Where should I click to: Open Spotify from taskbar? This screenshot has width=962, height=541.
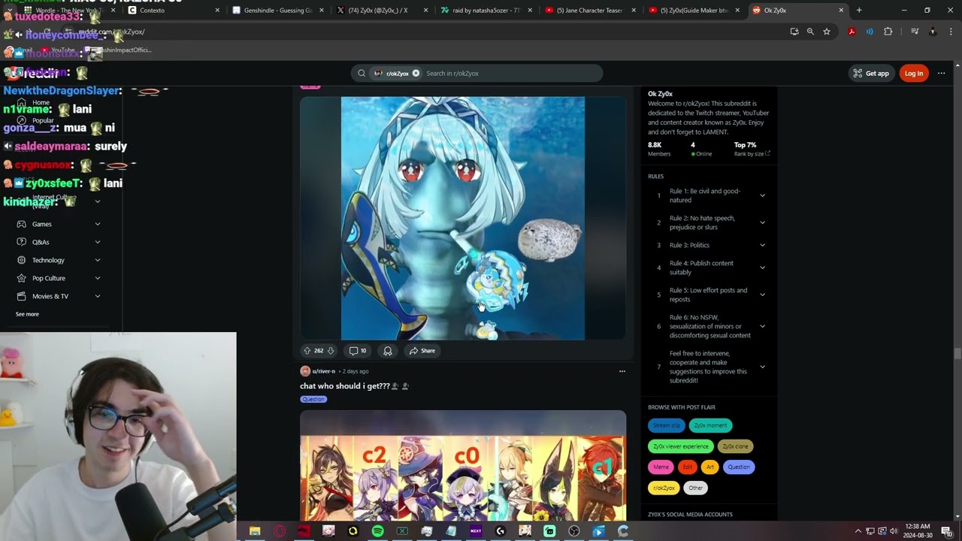click(x=377, y=531)
